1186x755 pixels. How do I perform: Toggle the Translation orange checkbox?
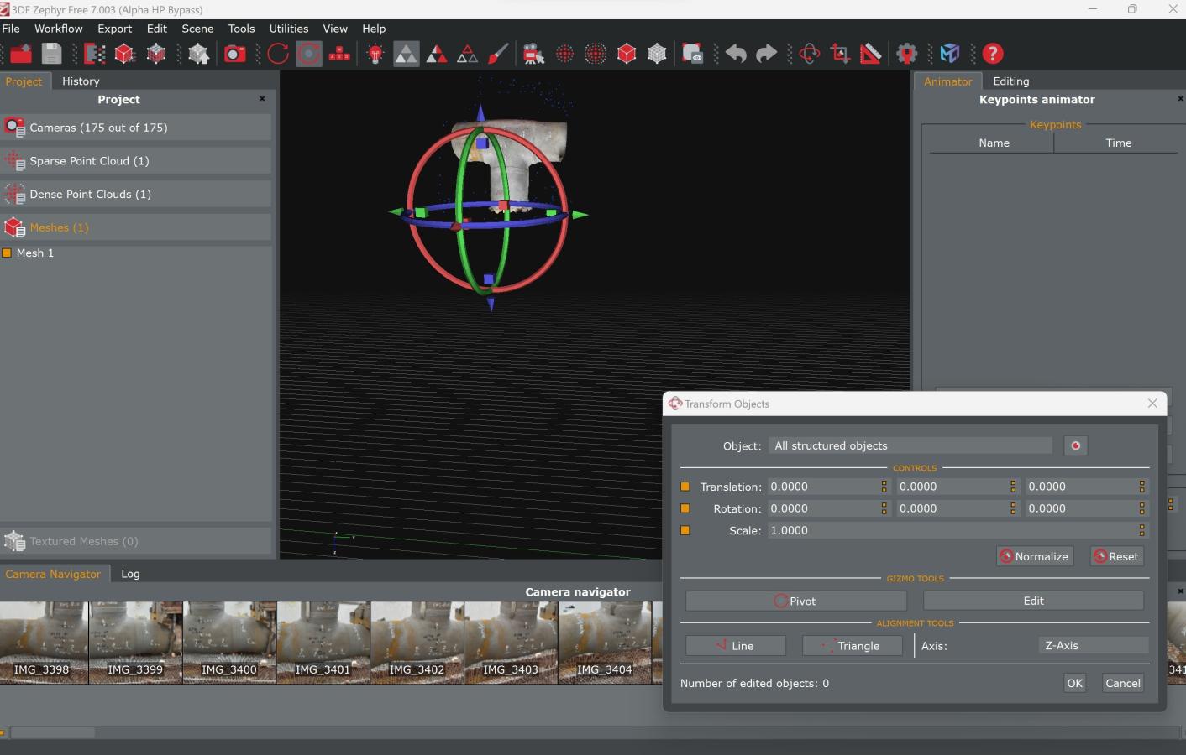coord(685,487)
